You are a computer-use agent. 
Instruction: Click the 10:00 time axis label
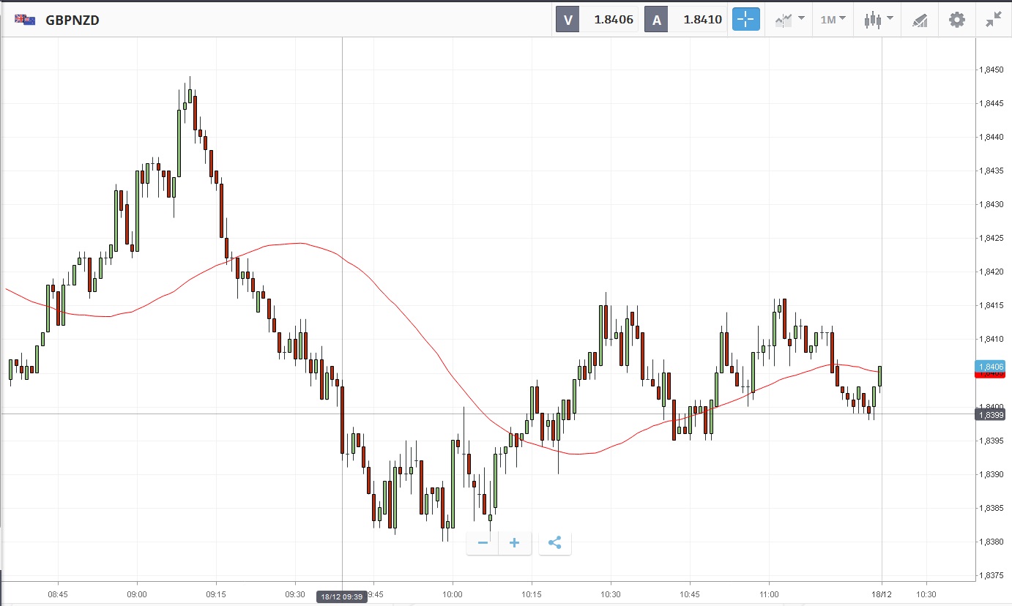pyautogui.click(x=453, y=594)
